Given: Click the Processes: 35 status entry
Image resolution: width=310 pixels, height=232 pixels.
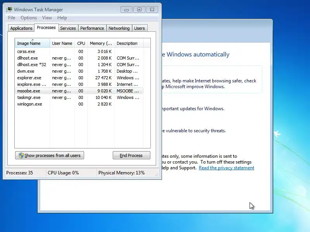Looking at the screenshot, I should (x=20, y=173).
